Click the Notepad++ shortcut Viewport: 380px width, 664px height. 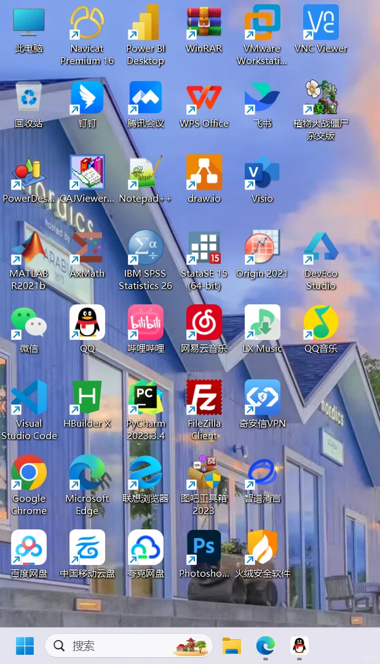pyautogui.click(x=146, y=172)
